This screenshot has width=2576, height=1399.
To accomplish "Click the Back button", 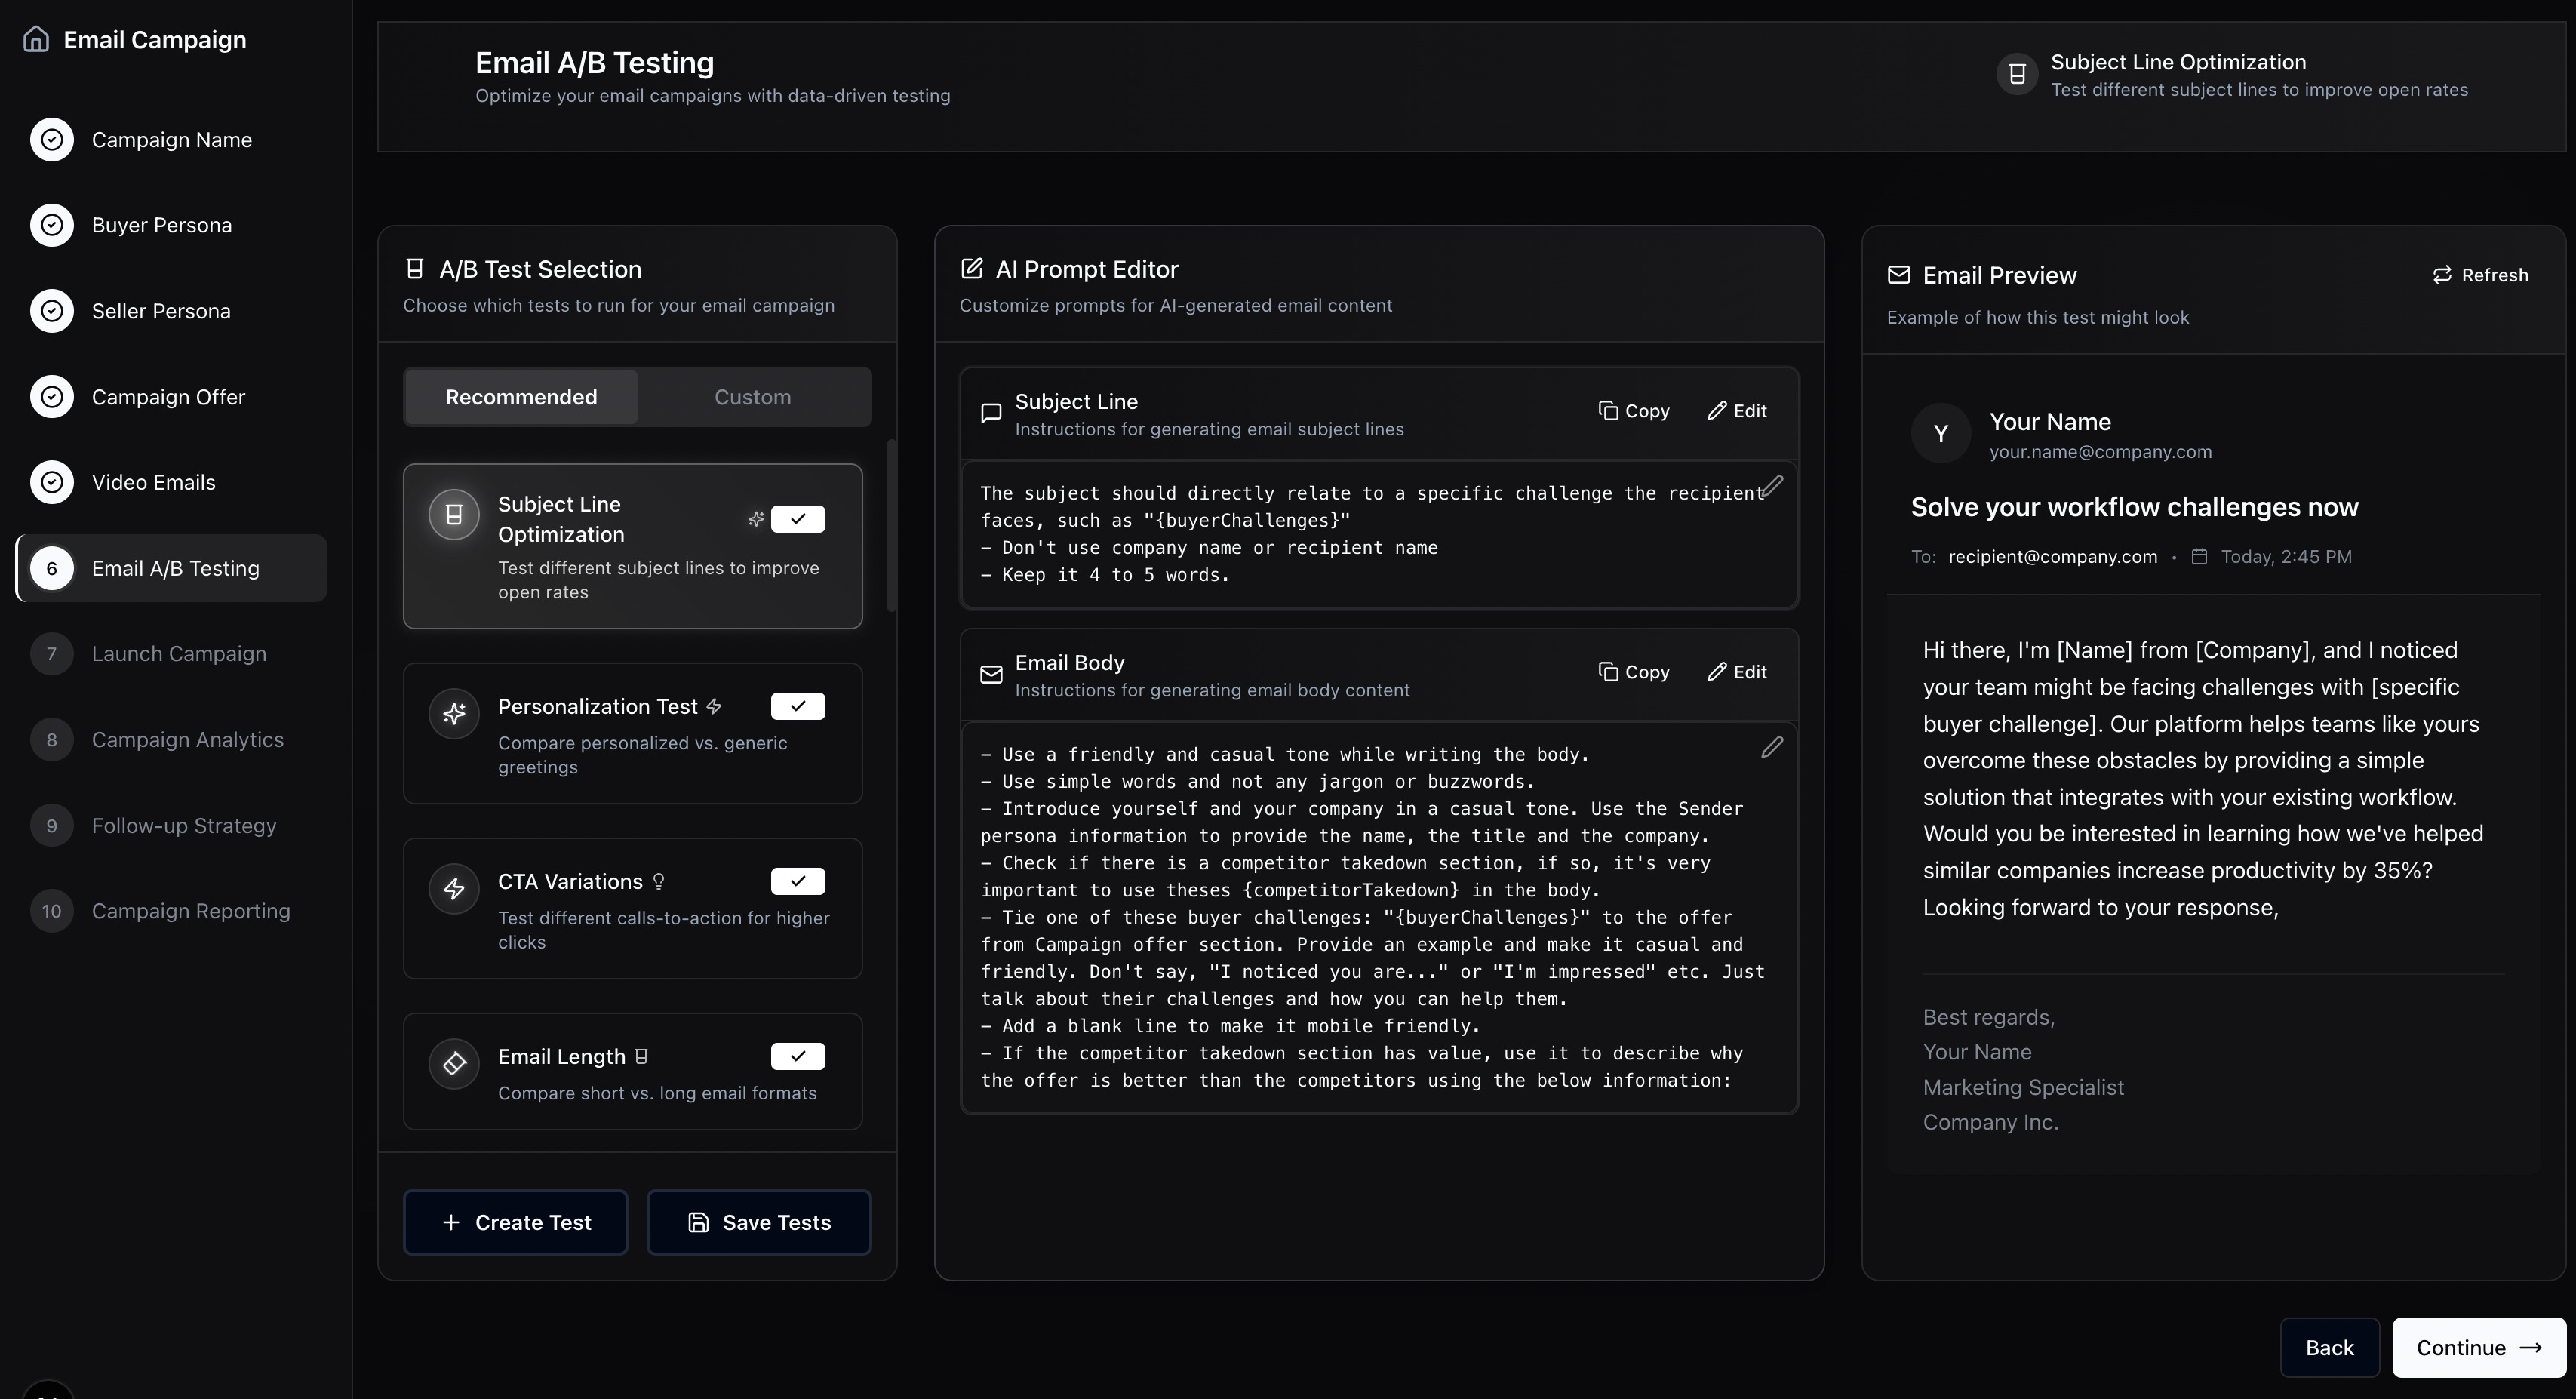I will pos(2329,1347).
